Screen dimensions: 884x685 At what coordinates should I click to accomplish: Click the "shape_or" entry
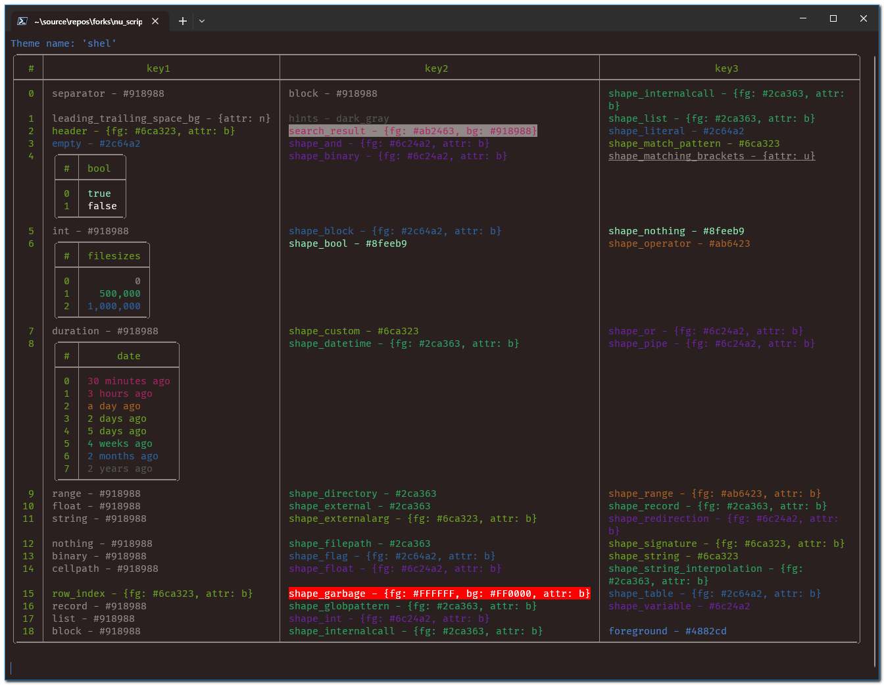(x=706, y=331)
